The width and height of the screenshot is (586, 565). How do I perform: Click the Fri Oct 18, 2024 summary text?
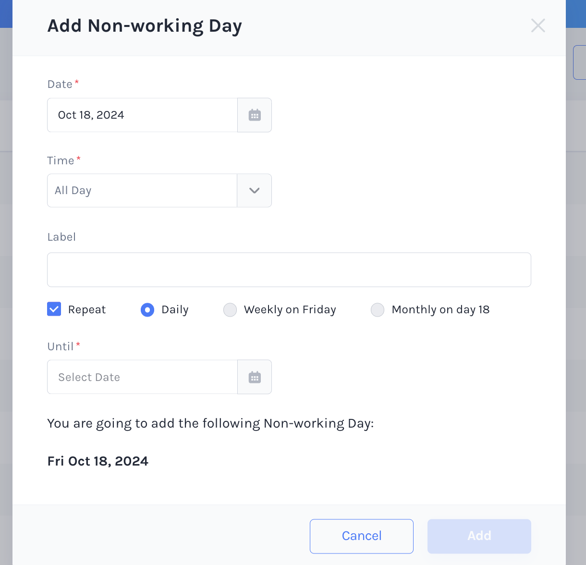click(x=98, y=461)
